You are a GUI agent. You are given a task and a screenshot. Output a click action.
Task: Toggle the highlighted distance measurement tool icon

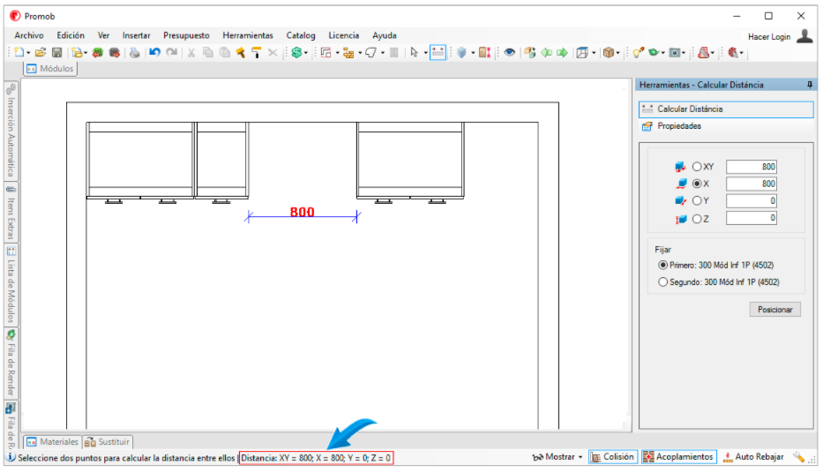click(438, 52)
